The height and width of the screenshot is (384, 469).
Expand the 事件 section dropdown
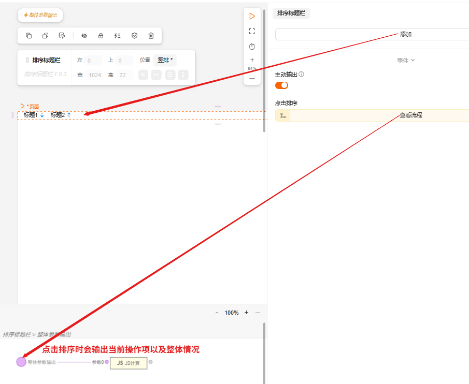point(406,61)
